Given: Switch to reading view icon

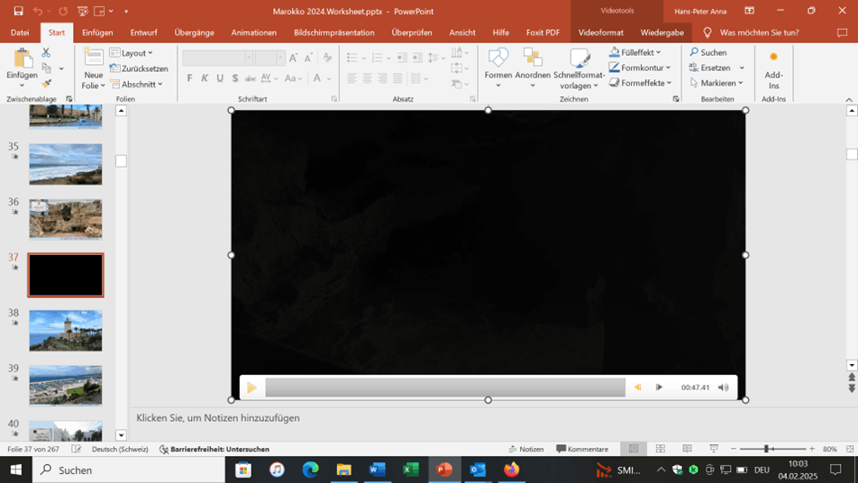Looking at the screenshot, I should pos(688,449).
